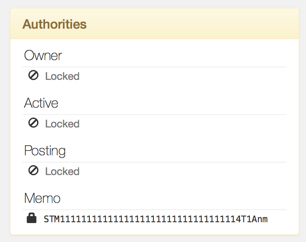Viewport: 306px width, 242px height.
Task: Click the banned icon under Active
Action: [x=33, y=123]
